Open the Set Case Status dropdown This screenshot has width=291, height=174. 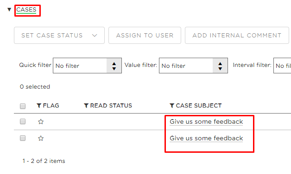59,36
